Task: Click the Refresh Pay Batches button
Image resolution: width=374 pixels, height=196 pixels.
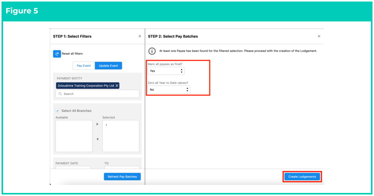Action: click(122, 177)
